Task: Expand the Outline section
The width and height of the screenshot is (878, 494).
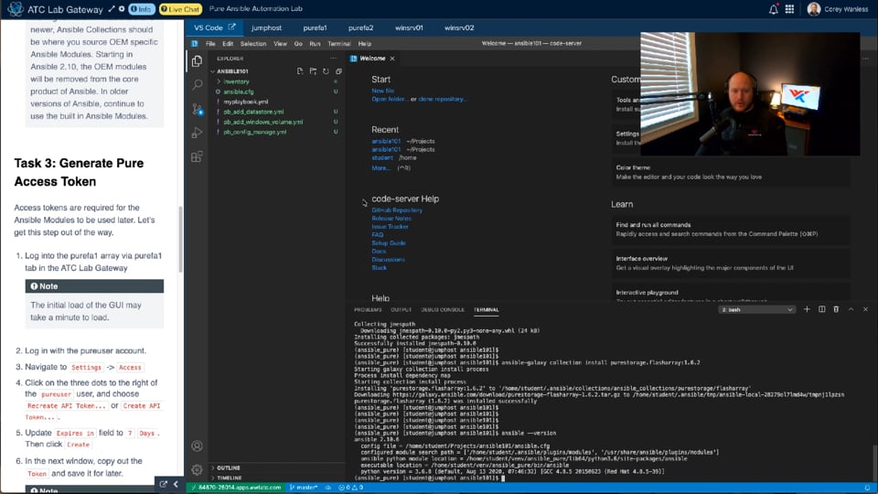Action: pos(229,467)
